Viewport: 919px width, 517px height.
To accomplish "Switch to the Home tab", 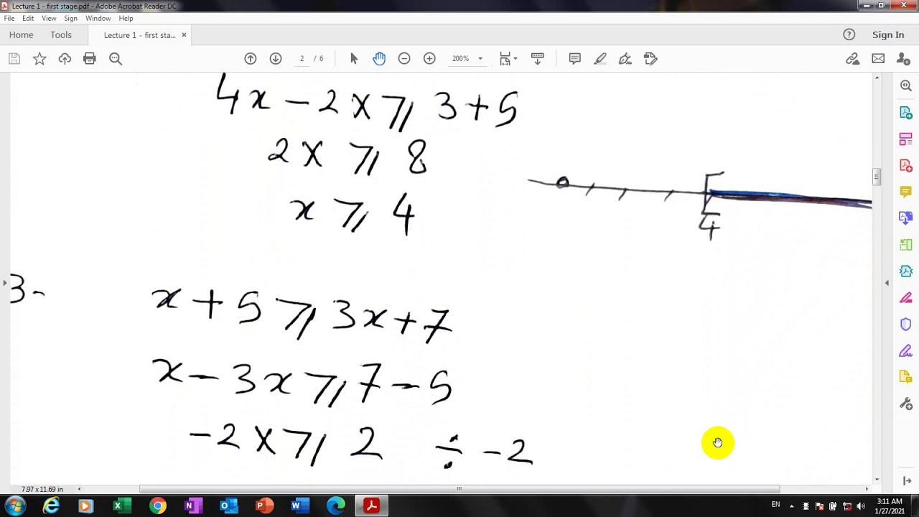I will [x=21, y=34].
